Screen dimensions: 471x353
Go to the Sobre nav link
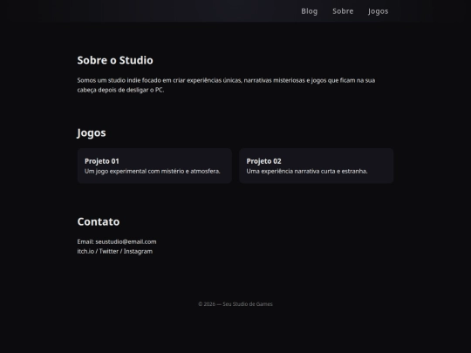pos(343,11)
